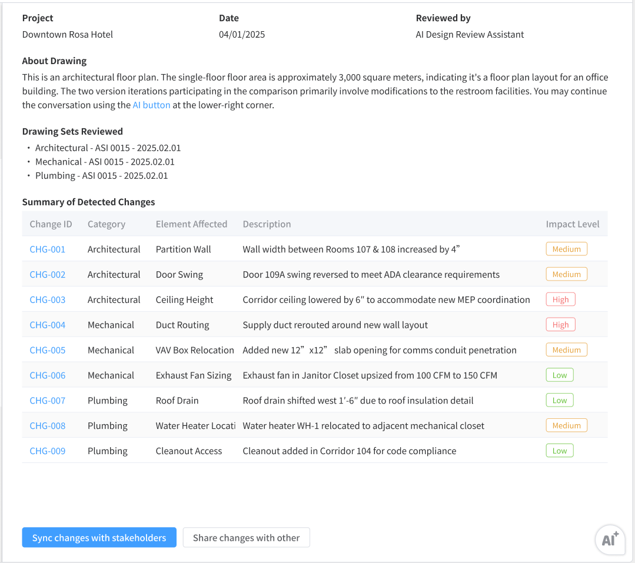The width and height of the screenshot is (635, 563).
Task: Open change CHG-001 link
Action: pos(48,249)
